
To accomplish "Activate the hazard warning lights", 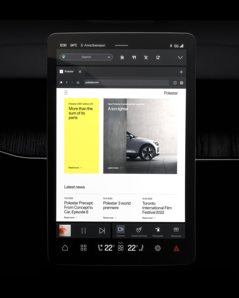I will pos(176,248).
